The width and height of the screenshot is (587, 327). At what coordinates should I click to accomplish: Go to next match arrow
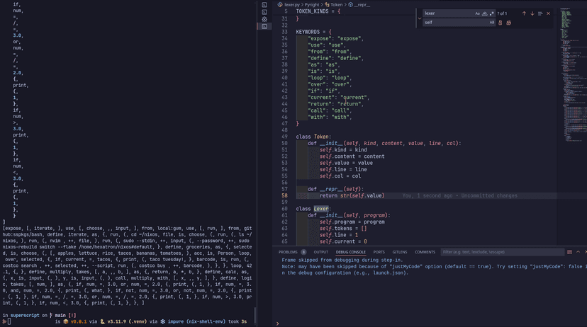point(532,13)
